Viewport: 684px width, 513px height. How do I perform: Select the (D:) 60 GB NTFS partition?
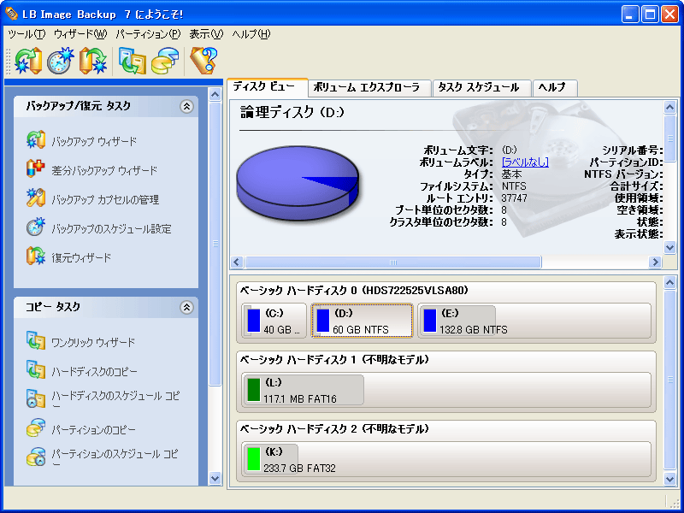pyautogui.click(x=362, y=321)
